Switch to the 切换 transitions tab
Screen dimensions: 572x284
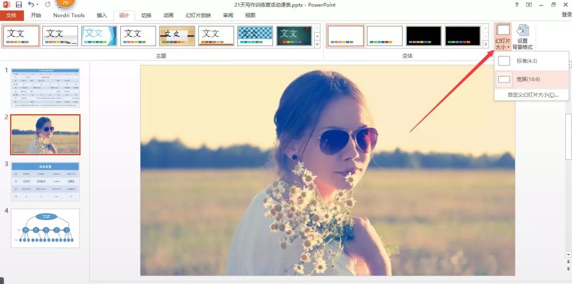(146, 15)
